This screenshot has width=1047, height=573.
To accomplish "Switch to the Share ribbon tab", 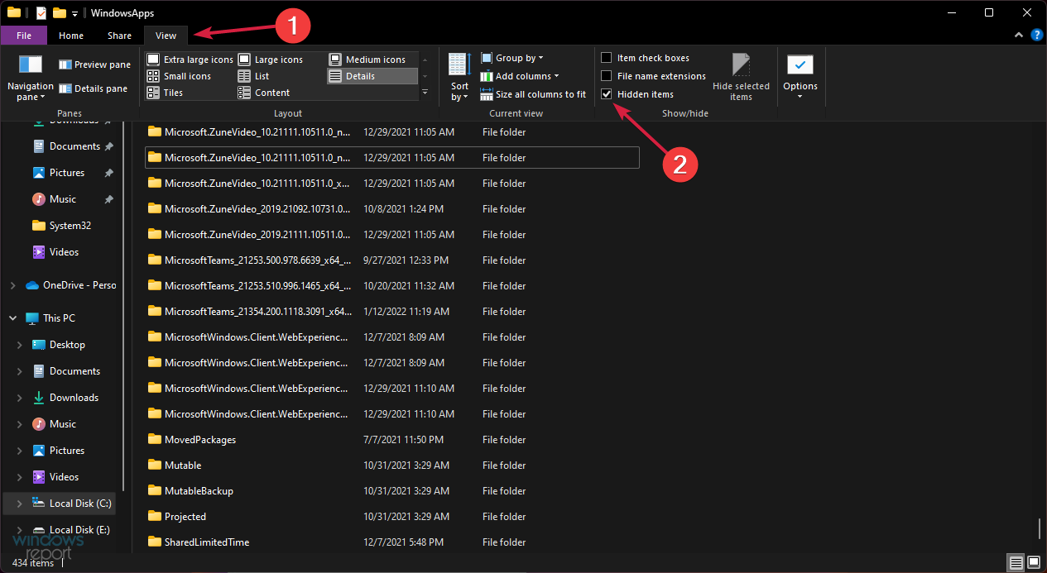I will [x=119, y=36].
